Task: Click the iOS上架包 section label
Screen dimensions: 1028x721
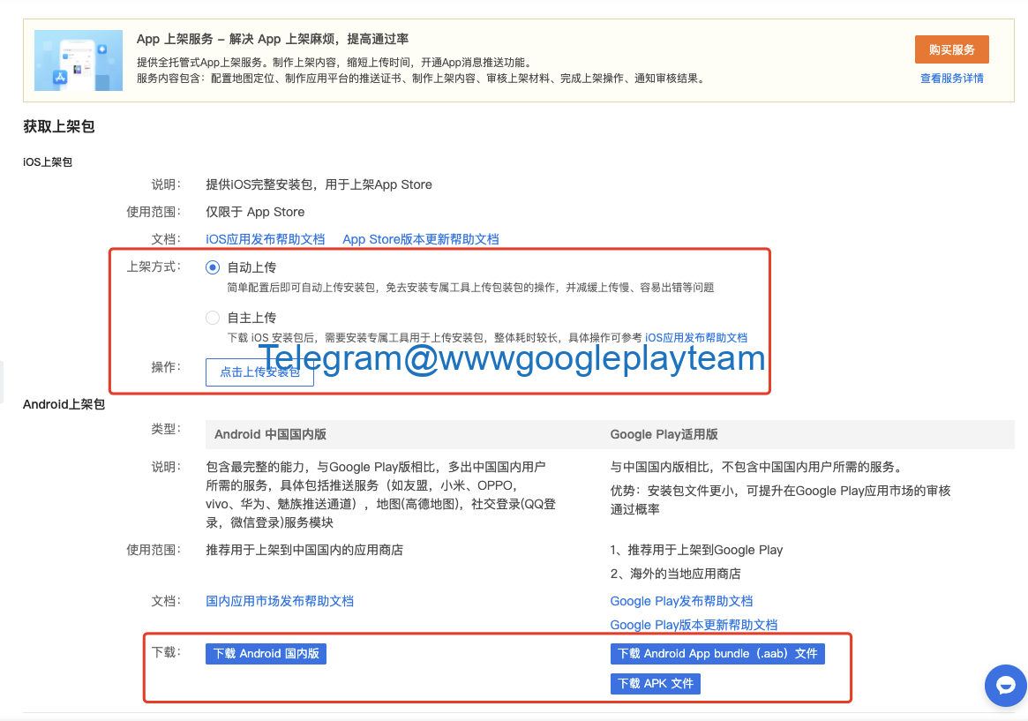Action: (47, 161)
